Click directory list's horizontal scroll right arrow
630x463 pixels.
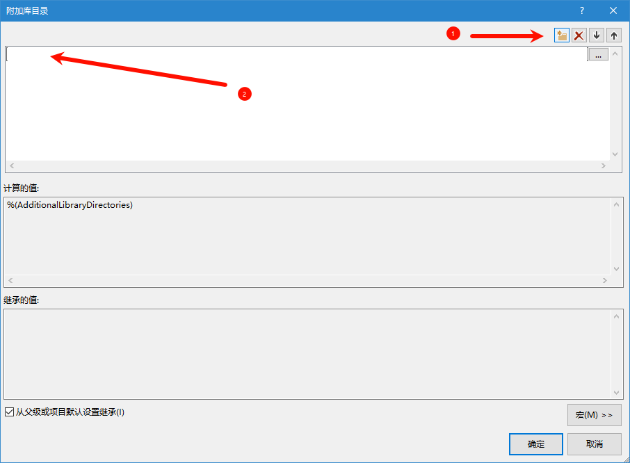click(x=604, y=167)
